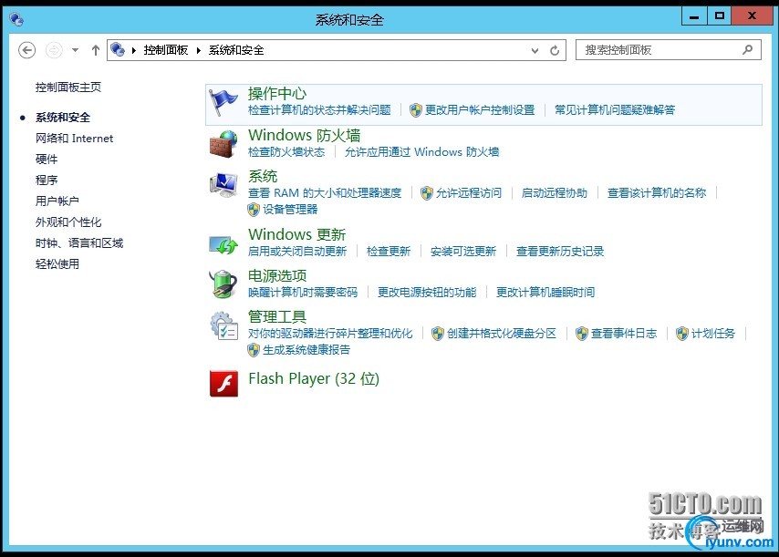The height and width of the screenshot is (557, 779).
Task: Click 启用或关闭自动更新
Action: coord(297,252)
